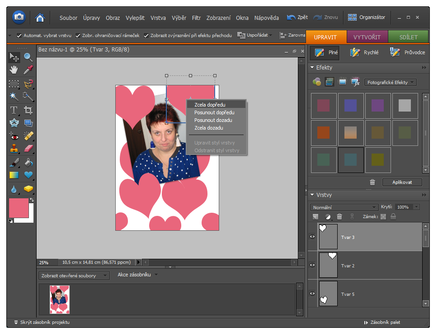Pick the Crop tool
The height and width of the screenshot is (336, 438).
[x=28, y=110]
